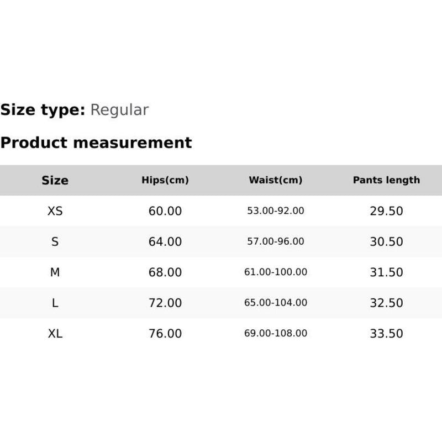The width and height of the screenshot is (442, 442).
Task: Click the 76.00 hips value
Action: [165, 334]
